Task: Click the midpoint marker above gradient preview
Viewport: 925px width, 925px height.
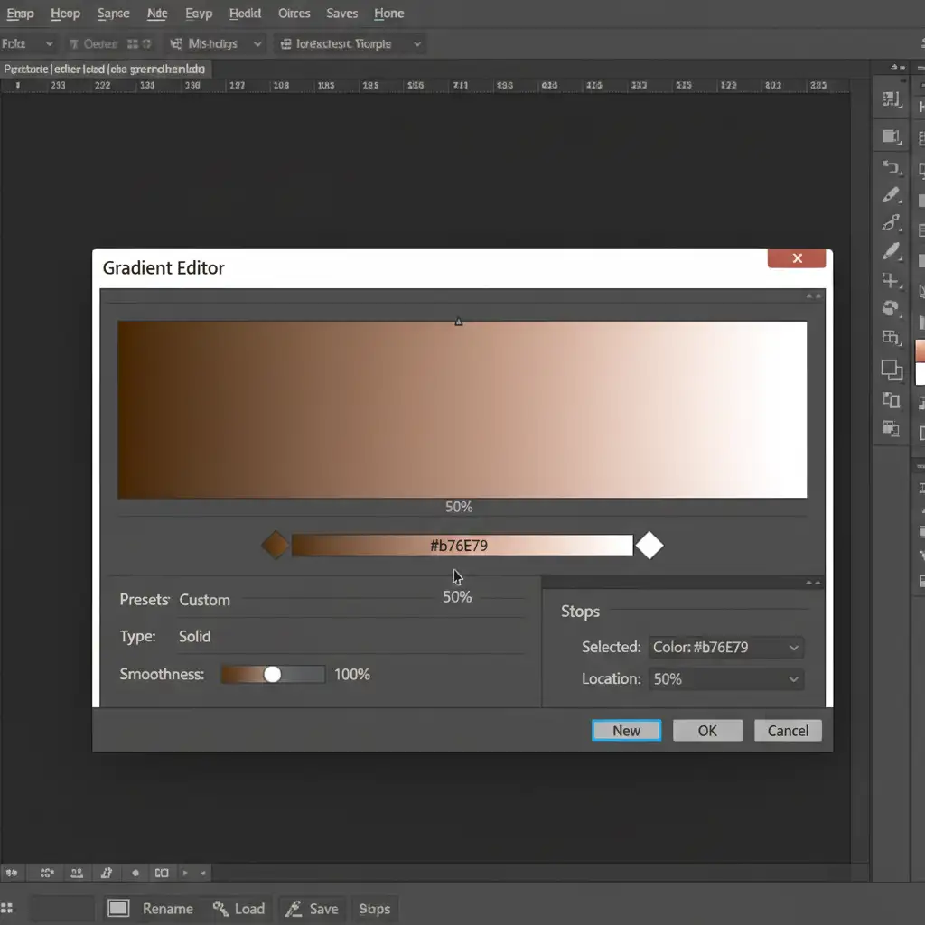Action: pyautogui.click(x=458, y=322)
